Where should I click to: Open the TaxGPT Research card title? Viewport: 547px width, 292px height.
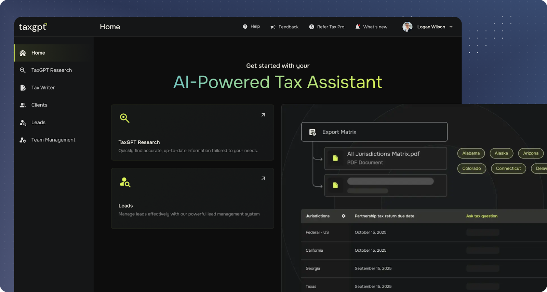coord(139,142)
